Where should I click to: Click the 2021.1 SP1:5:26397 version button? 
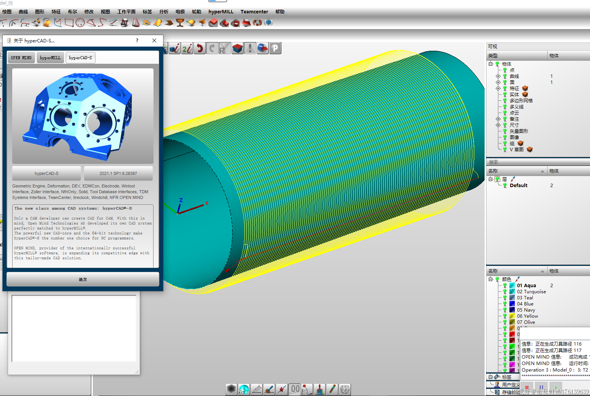118,173
